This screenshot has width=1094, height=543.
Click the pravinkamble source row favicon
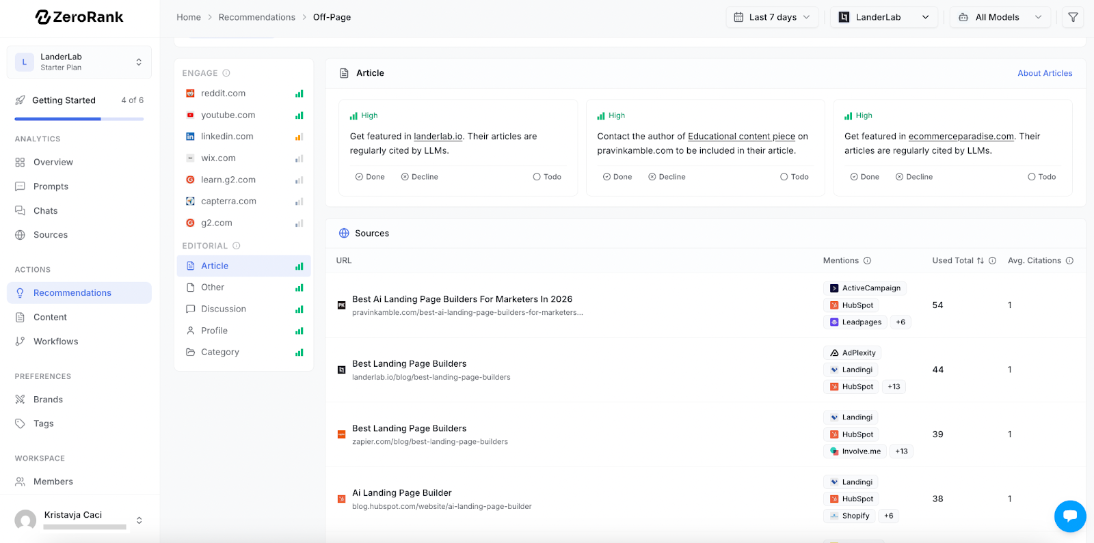point(341,305)
